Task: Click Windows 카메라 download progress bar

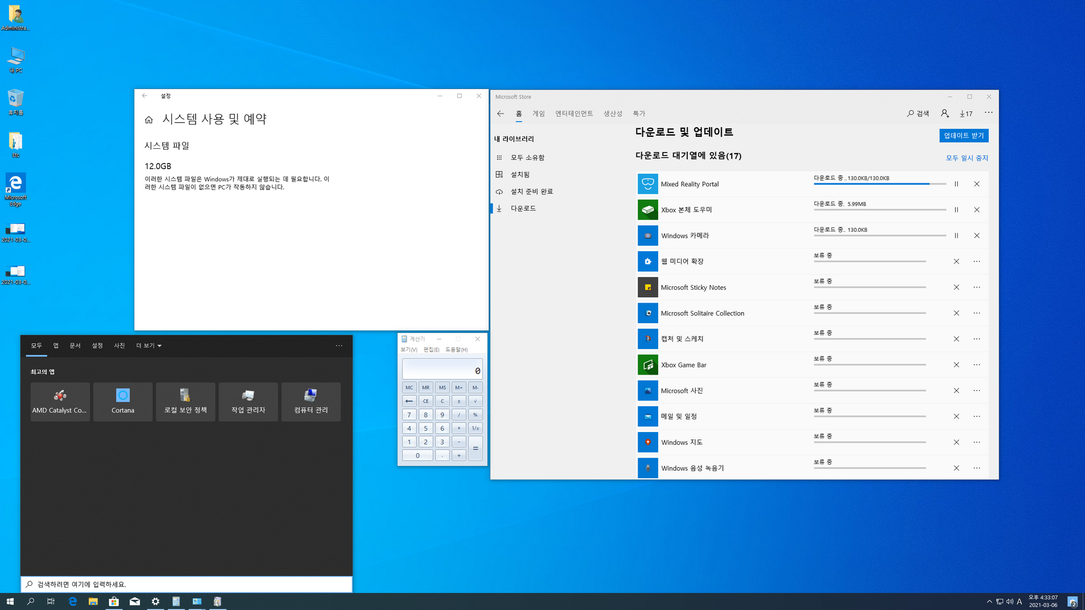Action: click(x=880, y=235)
